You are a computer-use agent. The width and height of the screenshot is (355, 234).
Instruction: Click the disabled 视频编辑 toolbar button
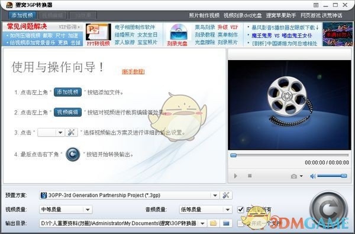click(53, 15)
